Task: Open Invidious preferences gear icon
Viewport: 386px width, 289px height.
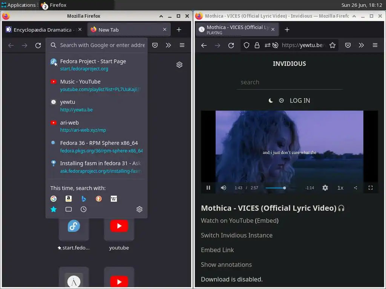Action: (281, 100)
